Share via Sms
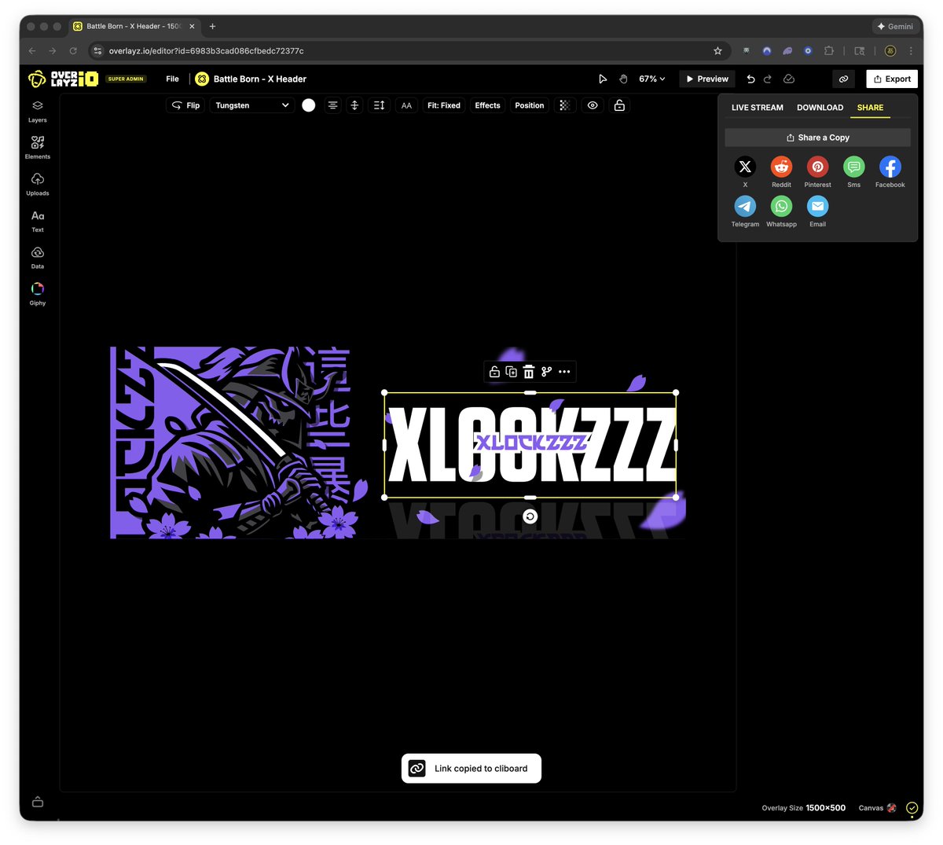Image resolution: width=943 pixels, height=845 pixels. (853, 171)
